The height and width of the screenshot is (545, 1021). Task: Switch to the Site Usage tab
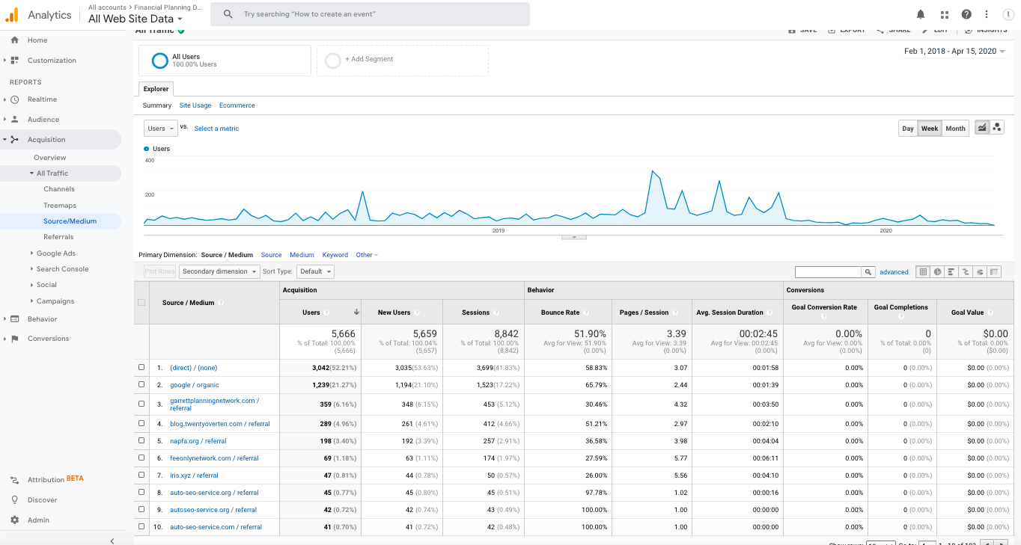tap(195, 105)
